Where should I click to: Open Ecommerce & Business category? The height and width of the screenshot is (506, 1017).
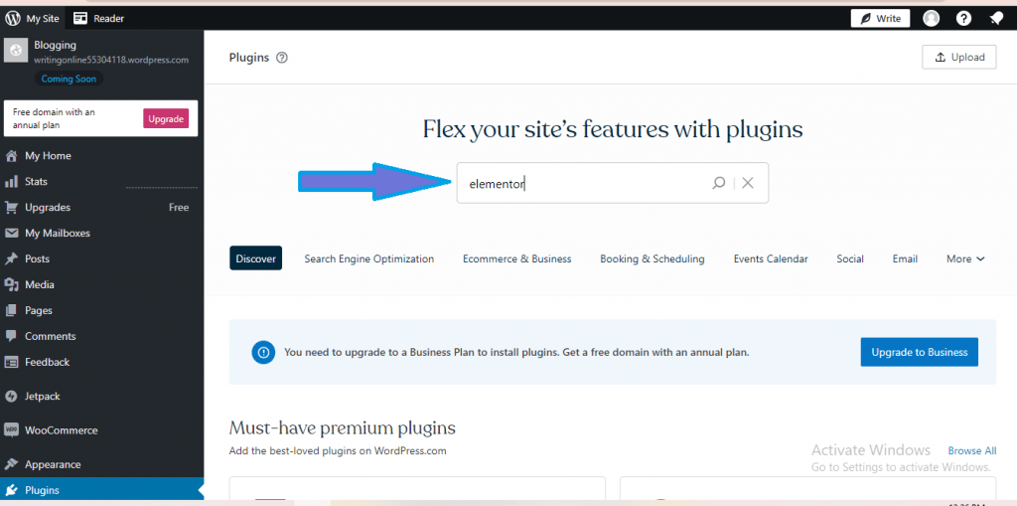click(516, 258)
